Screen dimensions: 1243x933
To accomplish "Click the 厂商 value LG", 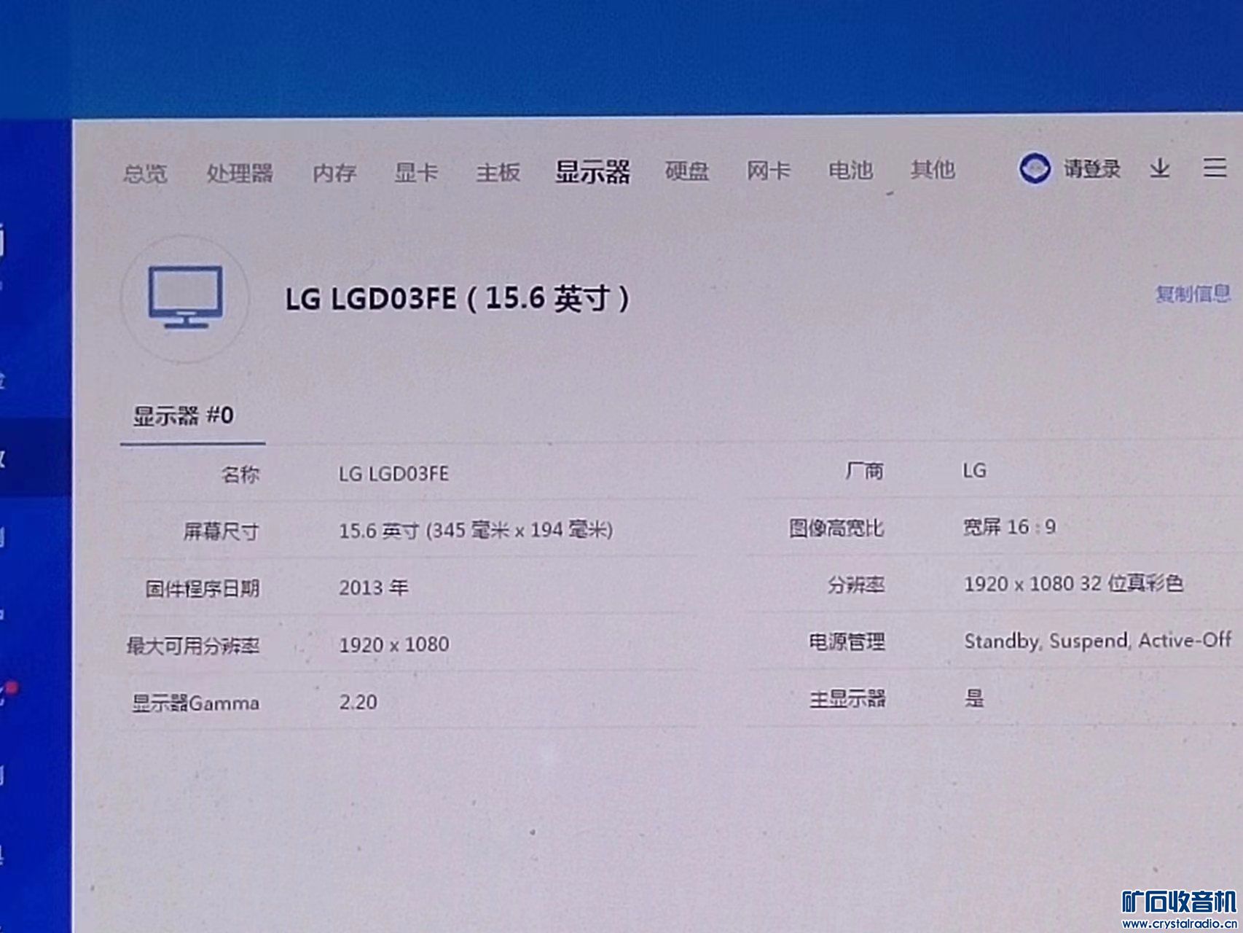I will (974, 471).
